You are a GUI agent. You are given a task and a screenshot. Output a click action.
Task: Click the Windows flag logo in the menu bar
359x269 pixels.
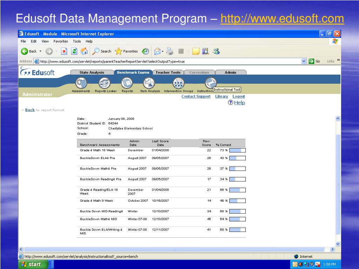(335, 41)
